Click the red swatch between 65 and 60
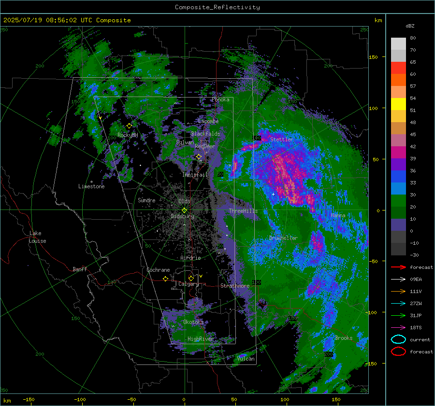 pos(398,68)
